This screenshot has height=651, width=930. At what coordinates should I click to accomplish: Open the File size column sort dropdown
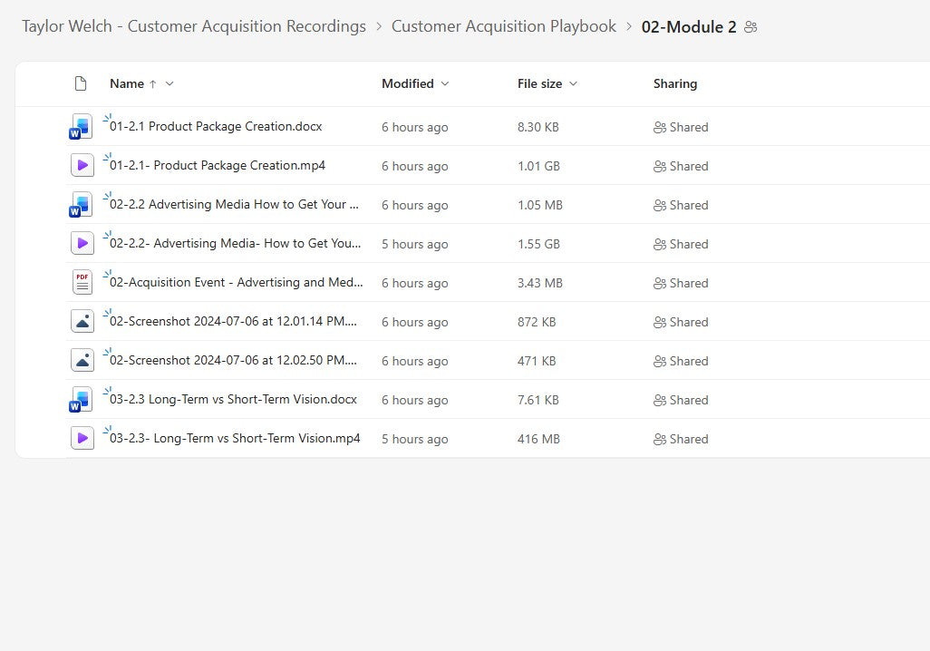(572, 83)
